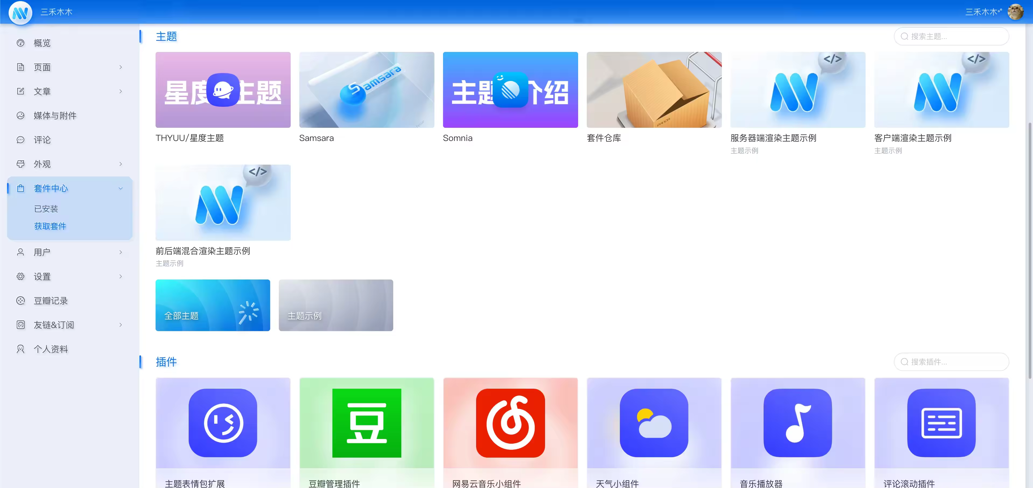Open the 豆瓣记录 menu item
The image size is (1033, 488).
point(70,300)
